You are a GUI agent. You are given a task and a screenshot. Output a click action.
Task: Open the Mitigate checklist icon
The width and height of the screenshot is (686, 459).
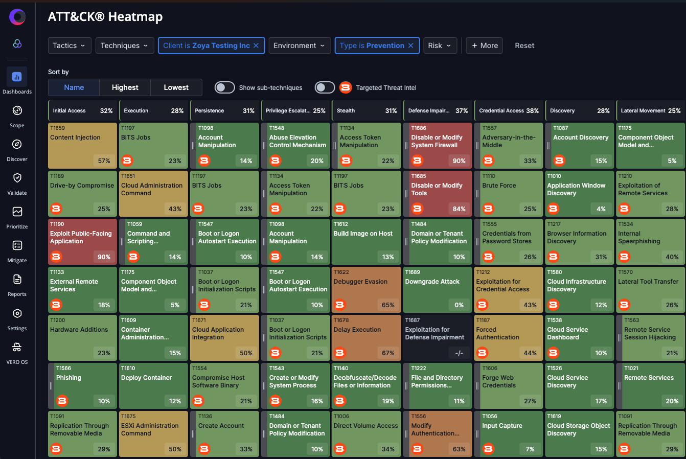point(17,246)
